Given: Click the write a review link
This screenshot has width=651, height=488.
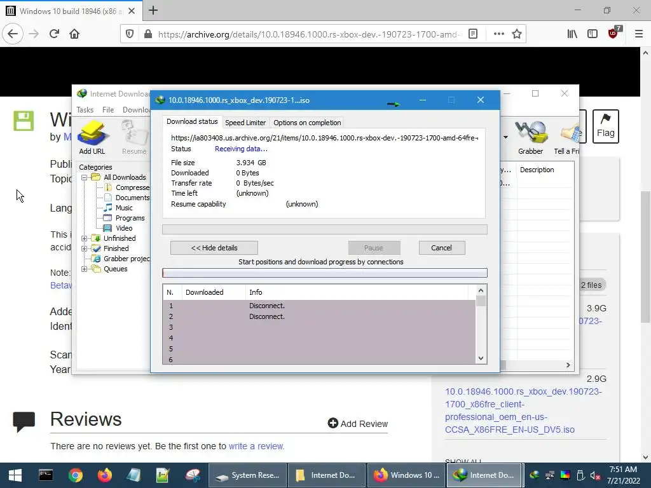Looking at the screenshot, I should 256,446.
